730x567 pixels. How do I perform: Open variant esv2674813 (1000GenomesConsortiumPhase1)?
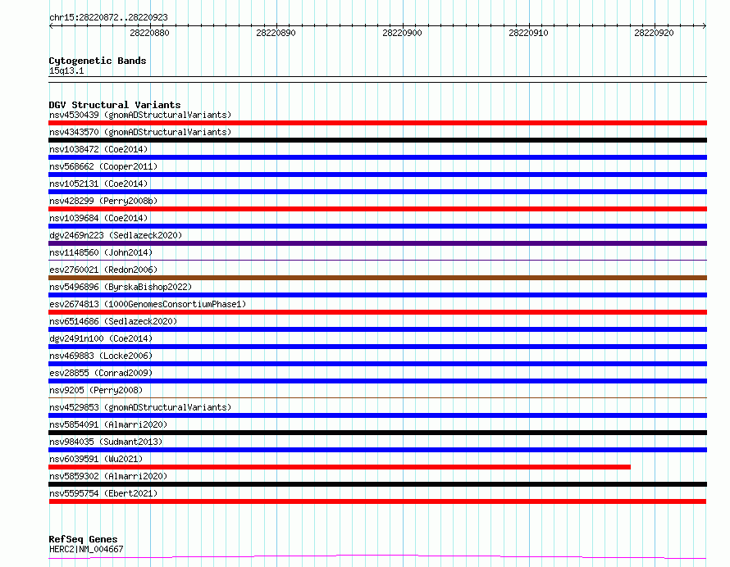pyautogui.click(x=148, y=304)
